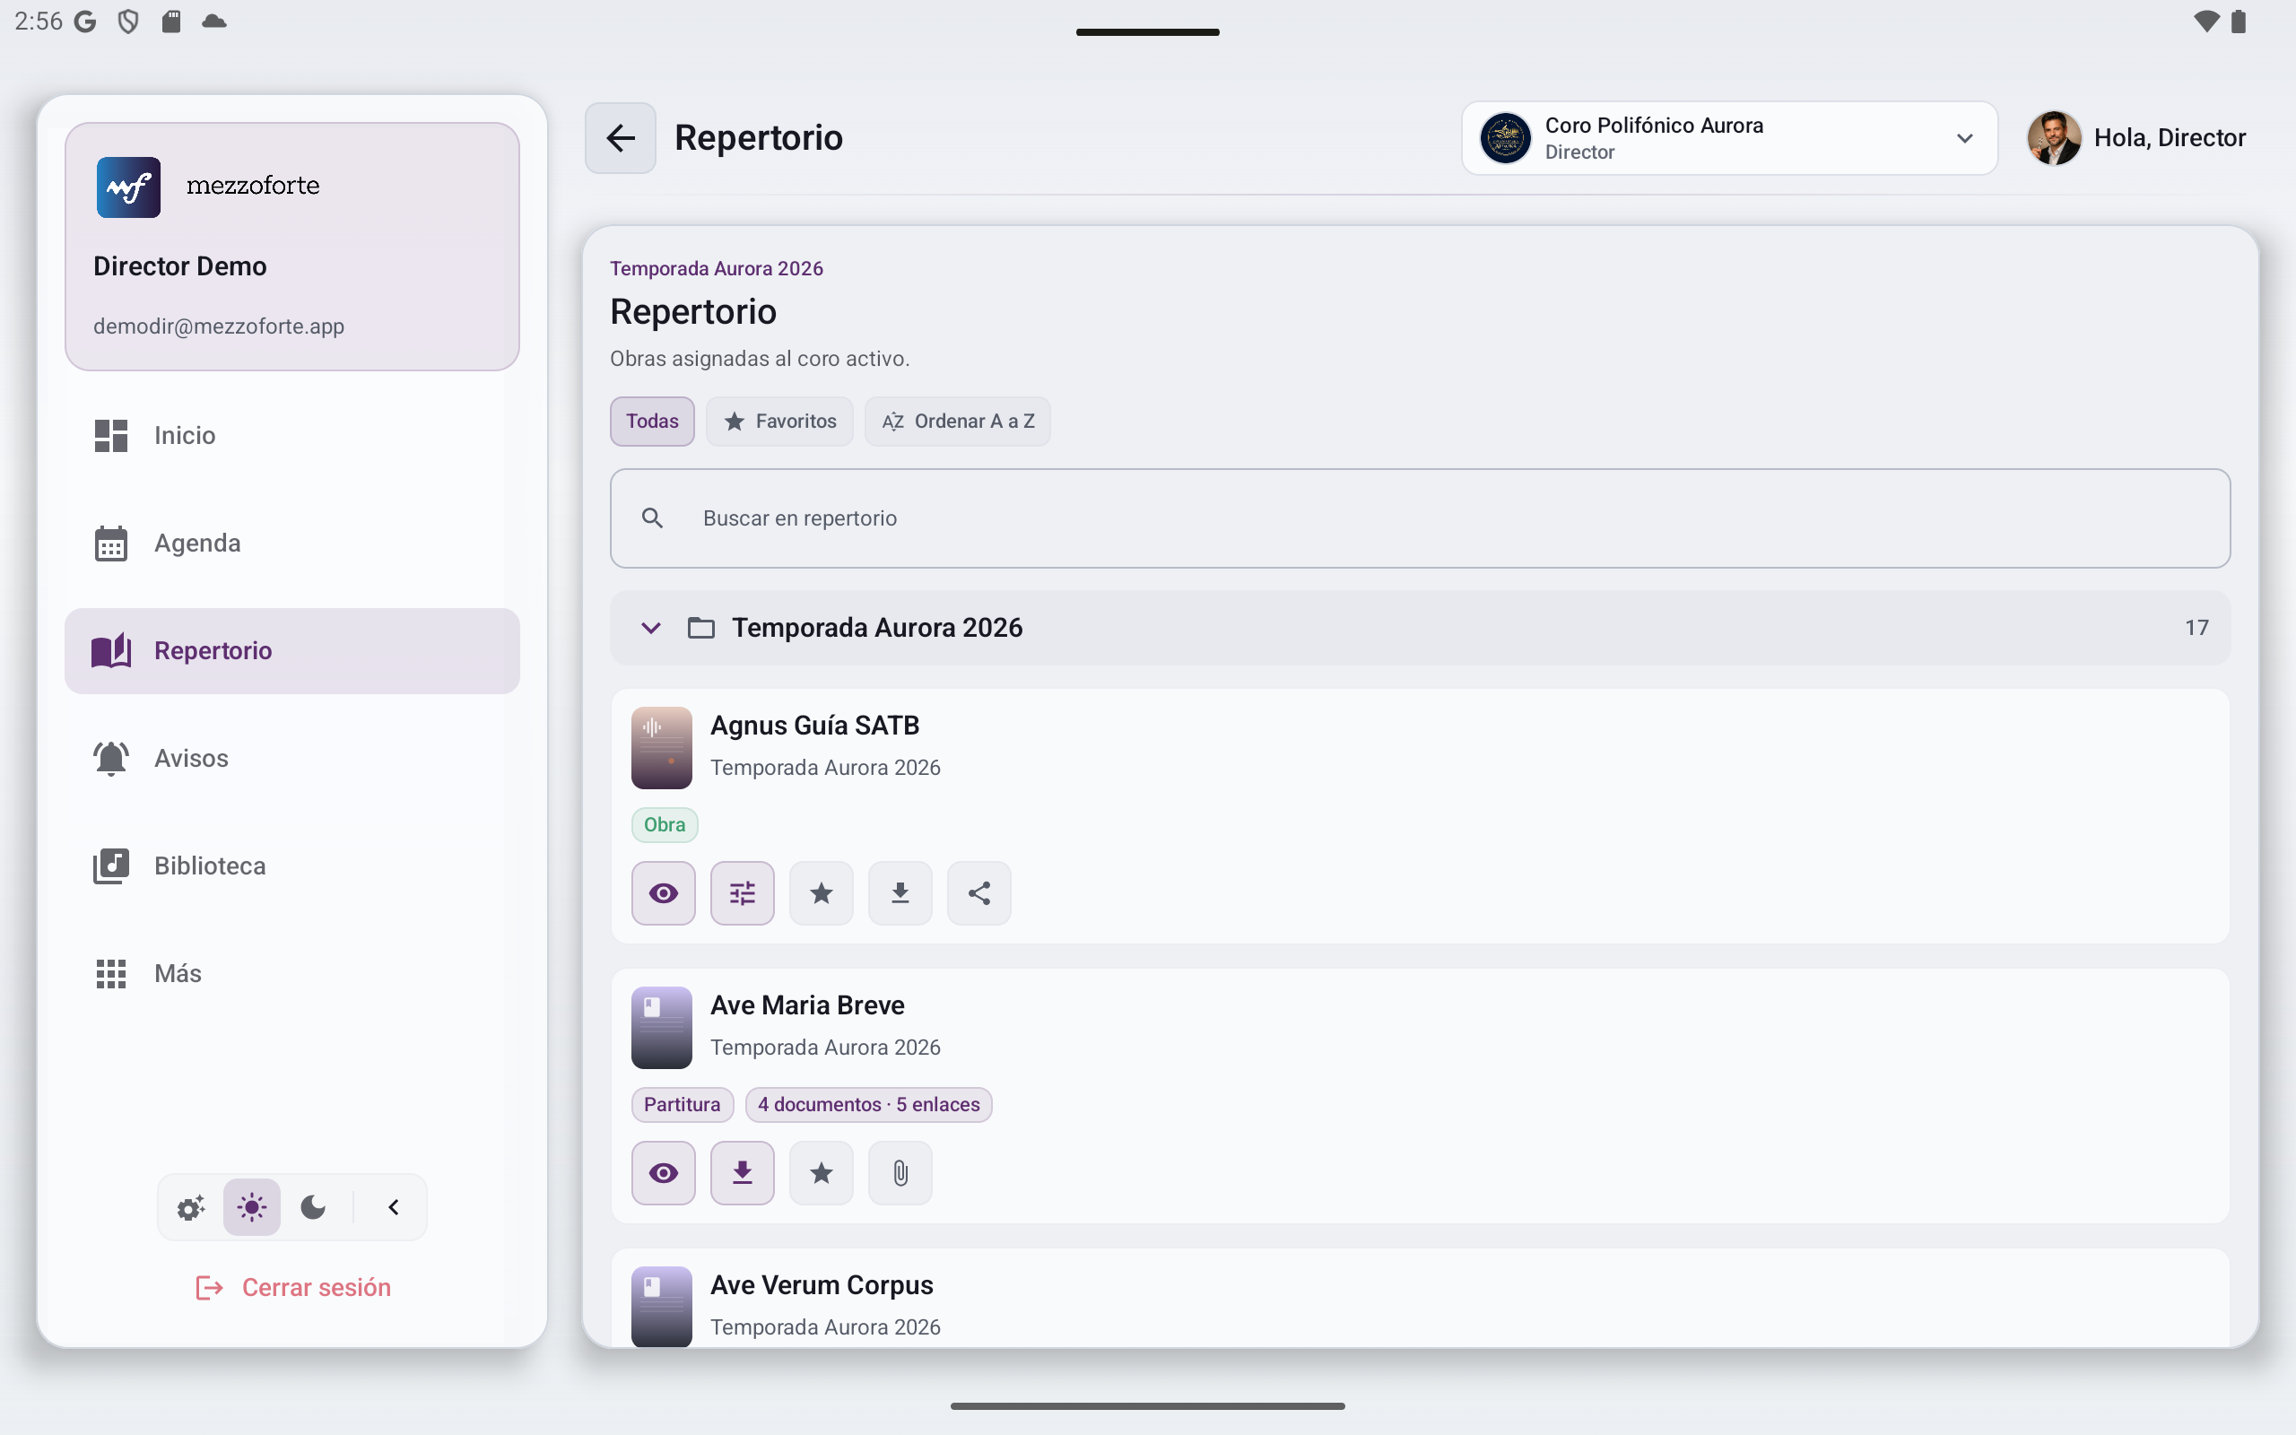This screenshot has width=2296, height=1435.
Task: Click the Avisos bell icon
Action: (111, 759)
